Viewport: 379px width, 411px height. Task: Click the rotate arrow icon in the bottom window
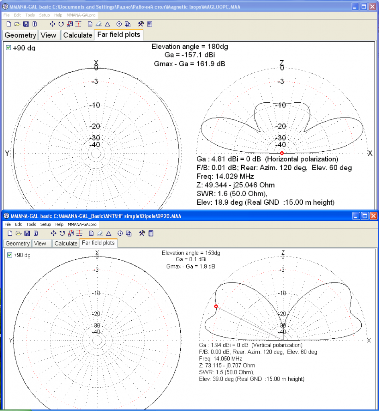[62, 233]
